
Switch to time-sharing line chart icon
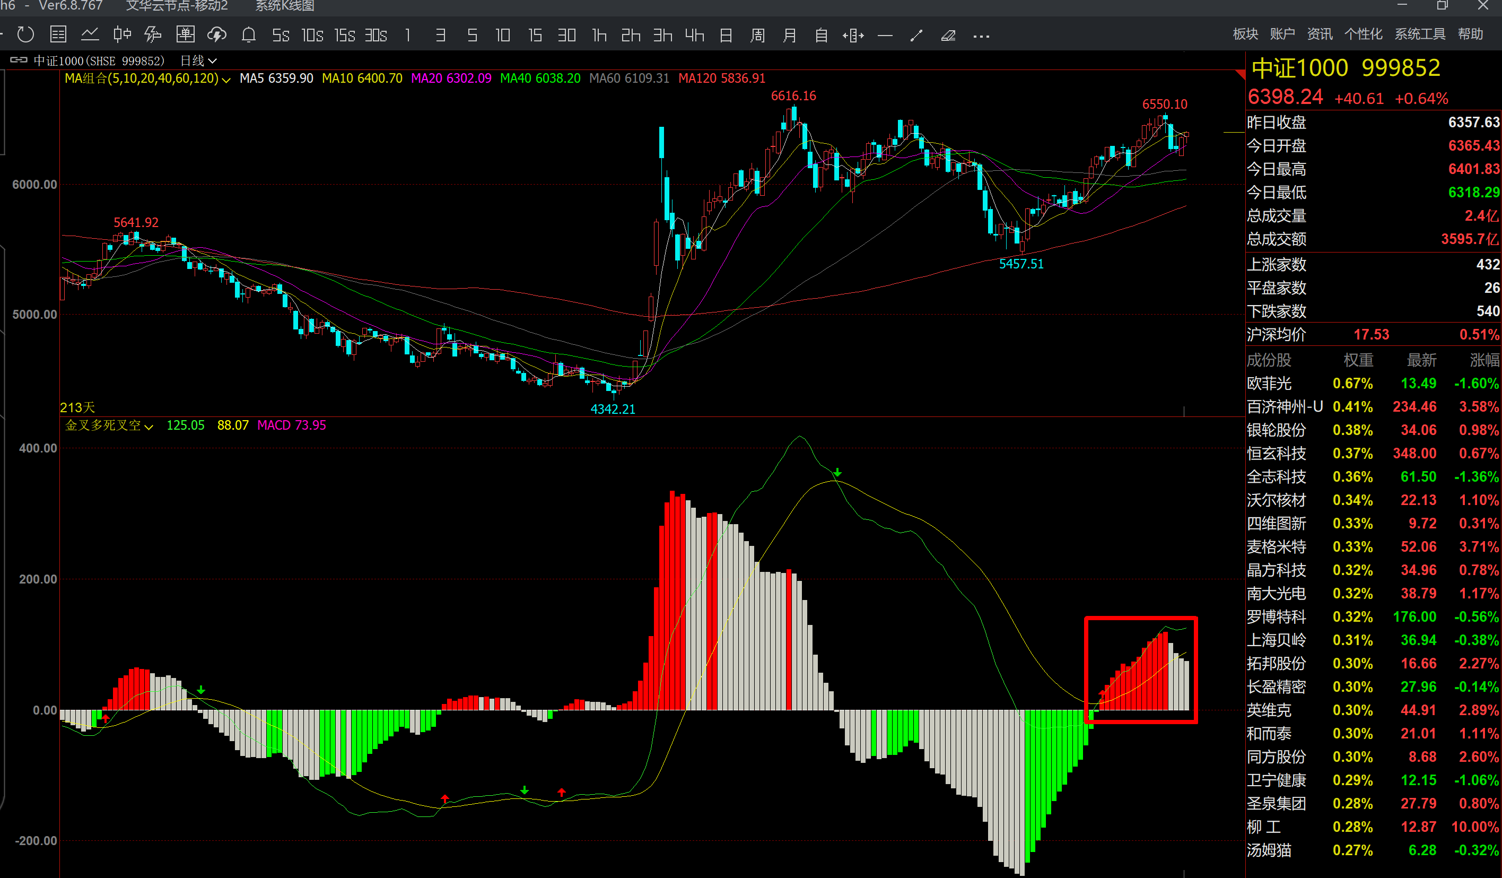click(90, 35)
